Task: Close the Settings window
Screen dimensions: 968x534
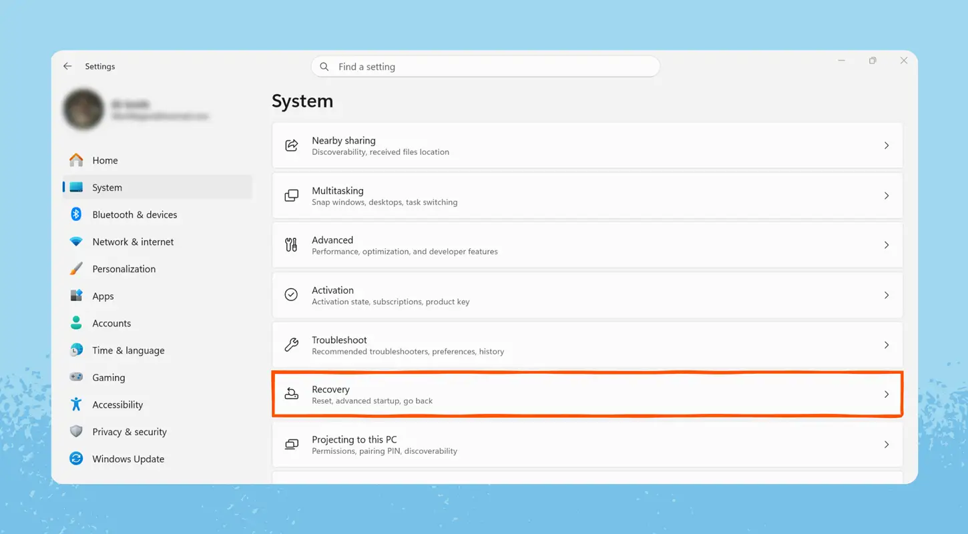Action: click(903, 61)
